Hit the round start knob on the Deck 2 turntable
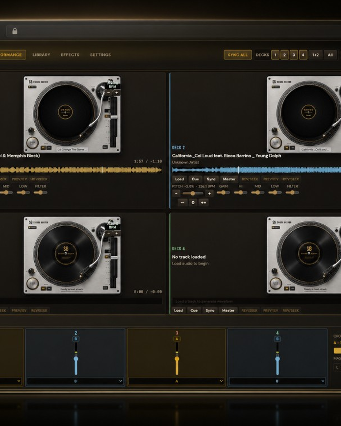The image size is (341, 426). pyautogui.click(x=276, y=143)
